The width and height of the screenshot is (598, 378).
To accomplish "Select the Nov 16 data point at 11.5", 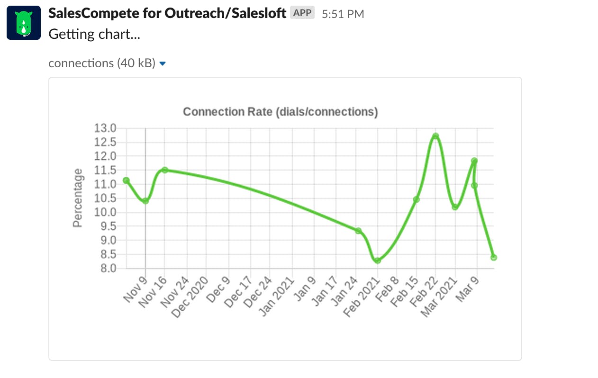I will pyautogui.click(x=165, y=170).
